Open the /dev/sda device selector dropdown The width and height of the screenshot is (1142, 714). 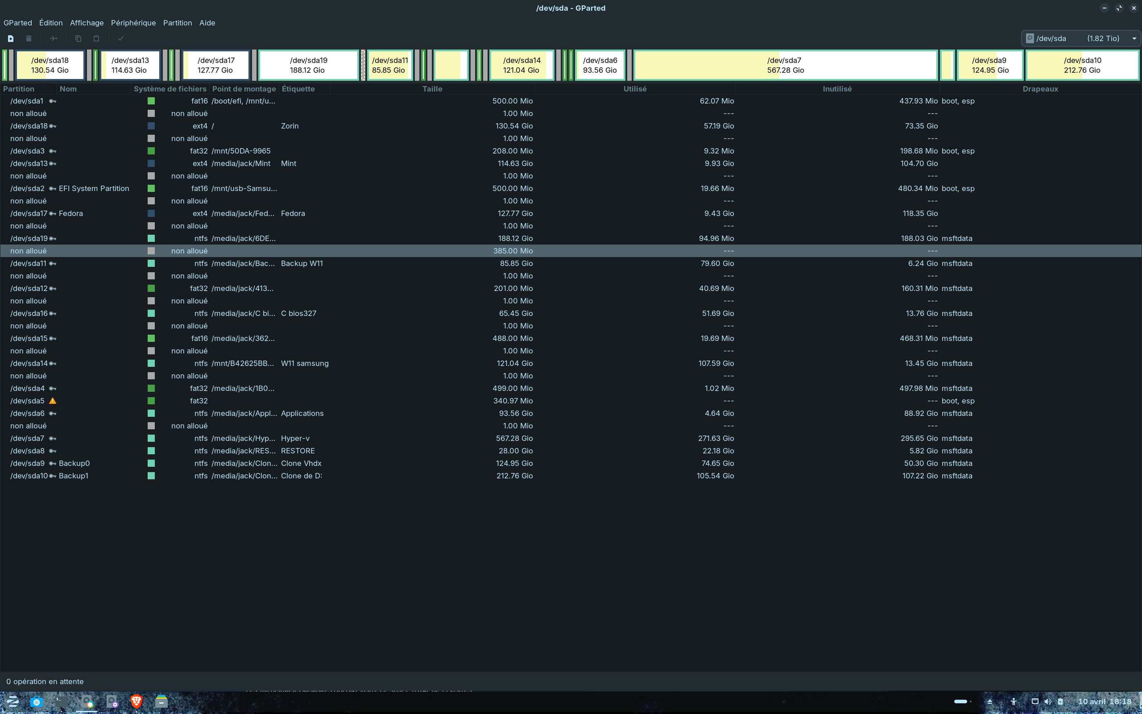click(1080, 39)
